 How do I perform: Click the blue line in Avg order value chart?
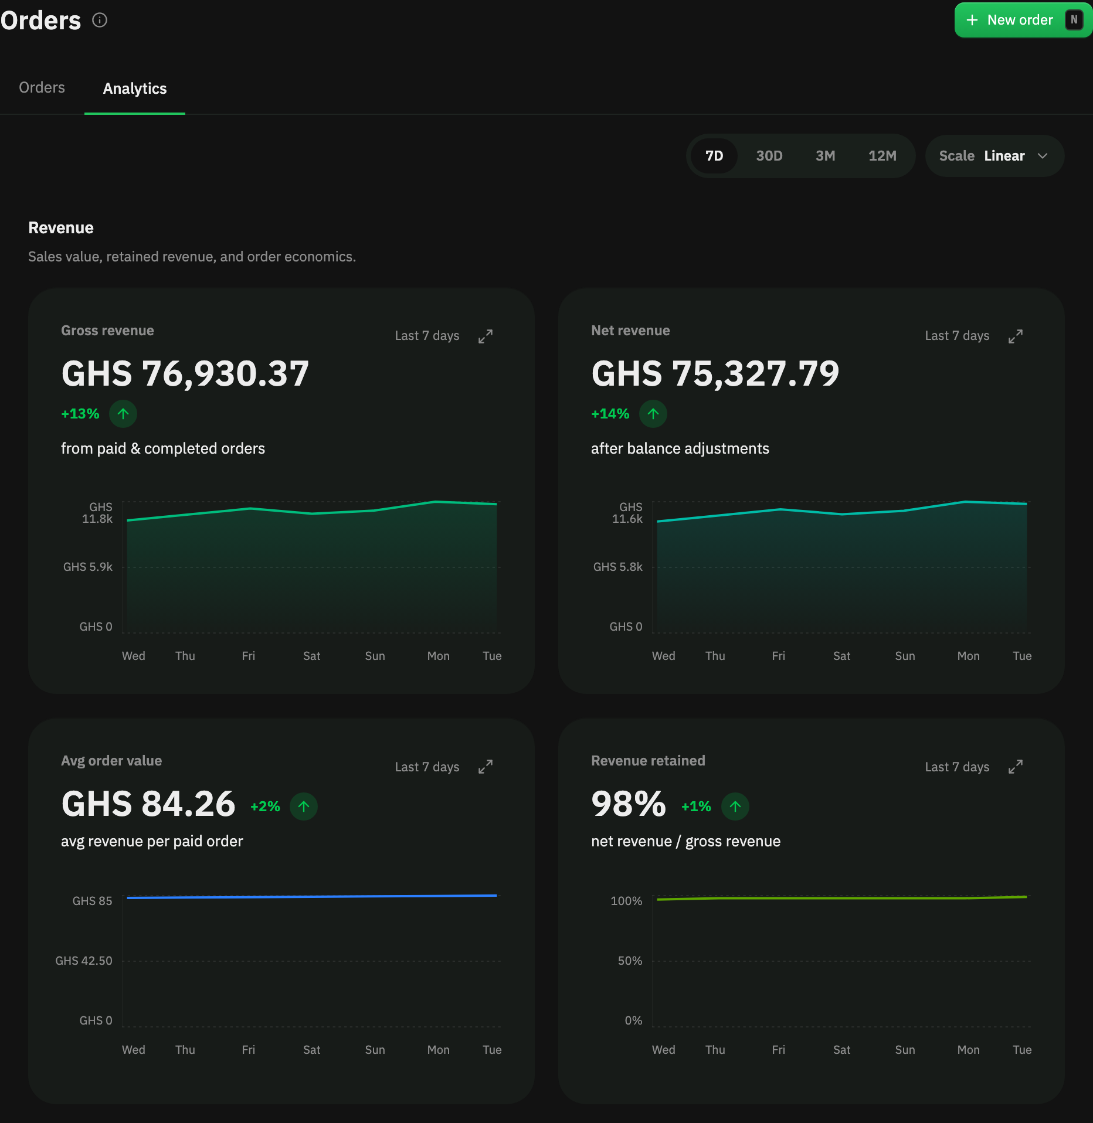[312, 896]
